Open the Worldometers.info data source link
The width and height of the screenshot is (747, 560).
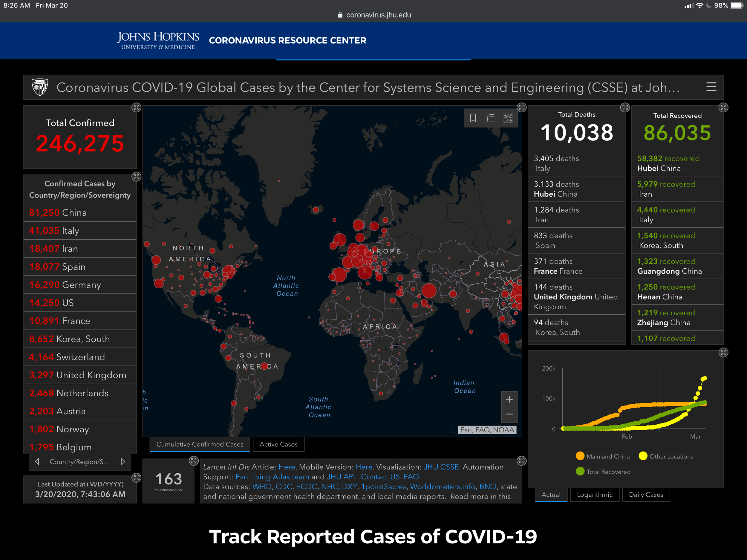pos(443,486)
